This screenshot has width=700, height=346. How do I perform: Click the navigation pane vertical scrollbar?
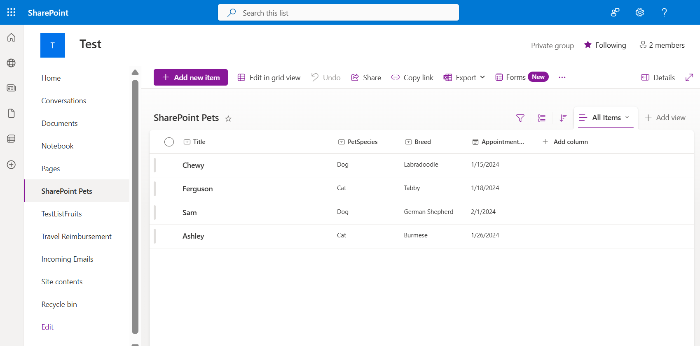[135, 206]
